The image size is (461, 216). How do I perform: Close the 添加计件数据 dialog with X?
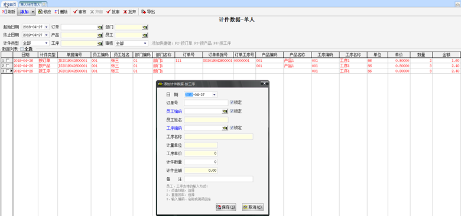tap(264, 84)
